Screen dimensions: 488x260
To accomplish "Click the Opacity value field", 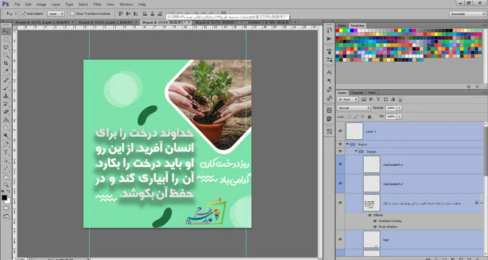I will click(391, 108).
